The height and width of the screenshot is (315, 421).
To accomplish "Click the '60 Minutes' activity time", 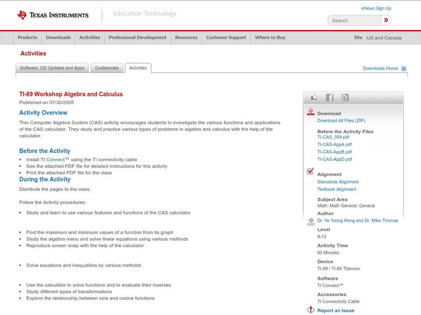I will (x=328, y=253).
